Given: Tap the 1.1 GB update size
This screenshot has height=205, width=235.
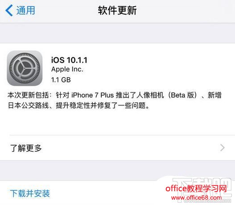Looking at the screenshot, I should click(x=61, y=80).
